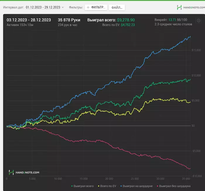Viewport: 205px width, 191px height.
Task: Open the date interval dropdown arrow
Action: click(63, 7)
